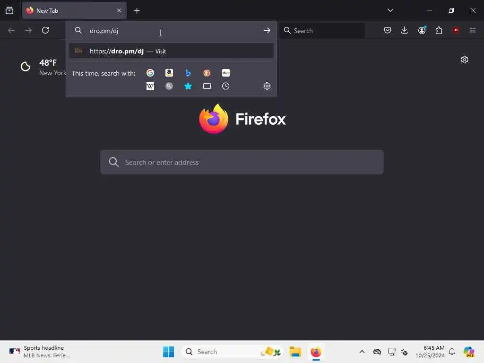
Task: Go forward one page arrow
Action: coord(28,30)
